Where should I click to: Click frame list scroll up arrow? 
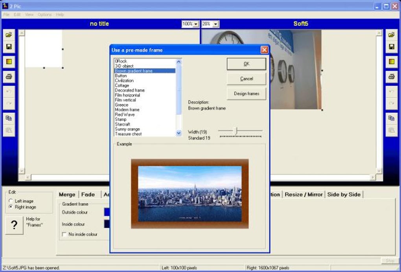coord(178,62)
